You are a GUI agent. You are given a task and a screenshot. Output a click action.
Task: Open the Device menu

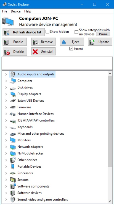coord(16,11)
